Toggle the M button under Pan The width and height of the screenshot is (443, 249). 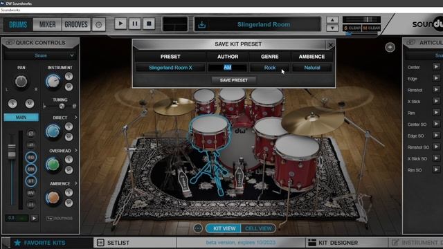(29, 104)
